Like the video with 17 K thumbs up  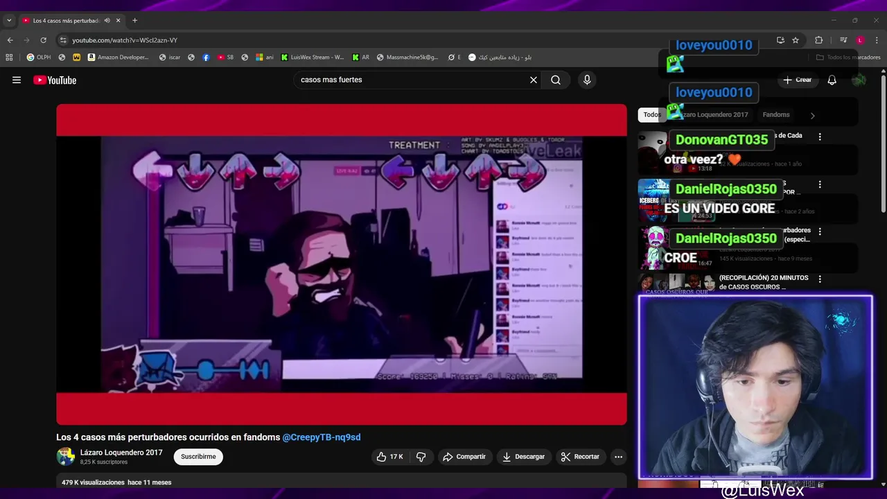tap(389, 457)
